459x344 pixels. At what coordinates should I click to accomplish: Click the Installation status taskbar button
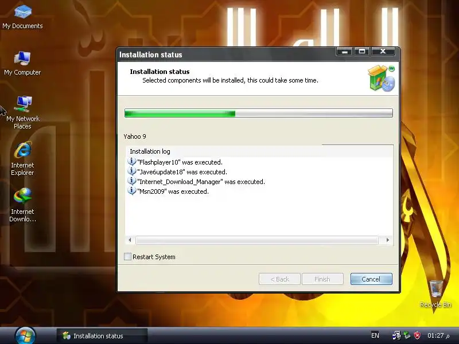pos(102,336)
